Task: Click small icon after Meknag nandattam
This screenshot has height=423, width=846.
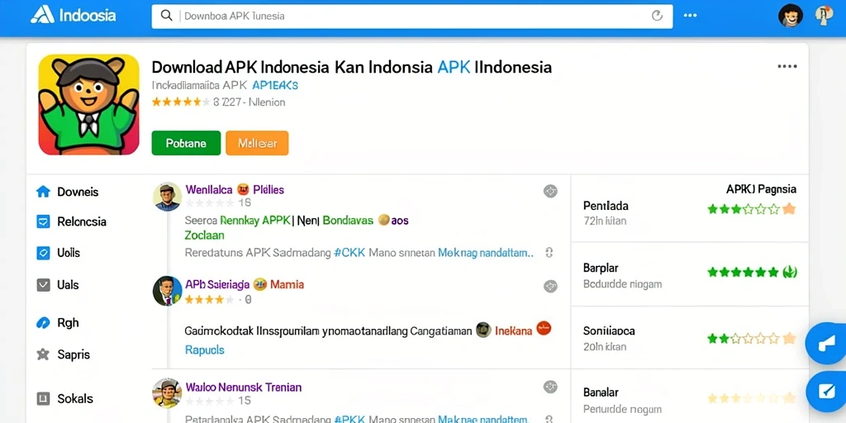Action: (549, 253)
